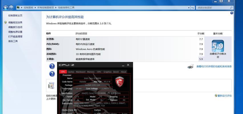Screen dimensions: 243x114
Task: Select the SPD tab in CPU-Z
Action: pyautogui.click(x=99, y=72)
